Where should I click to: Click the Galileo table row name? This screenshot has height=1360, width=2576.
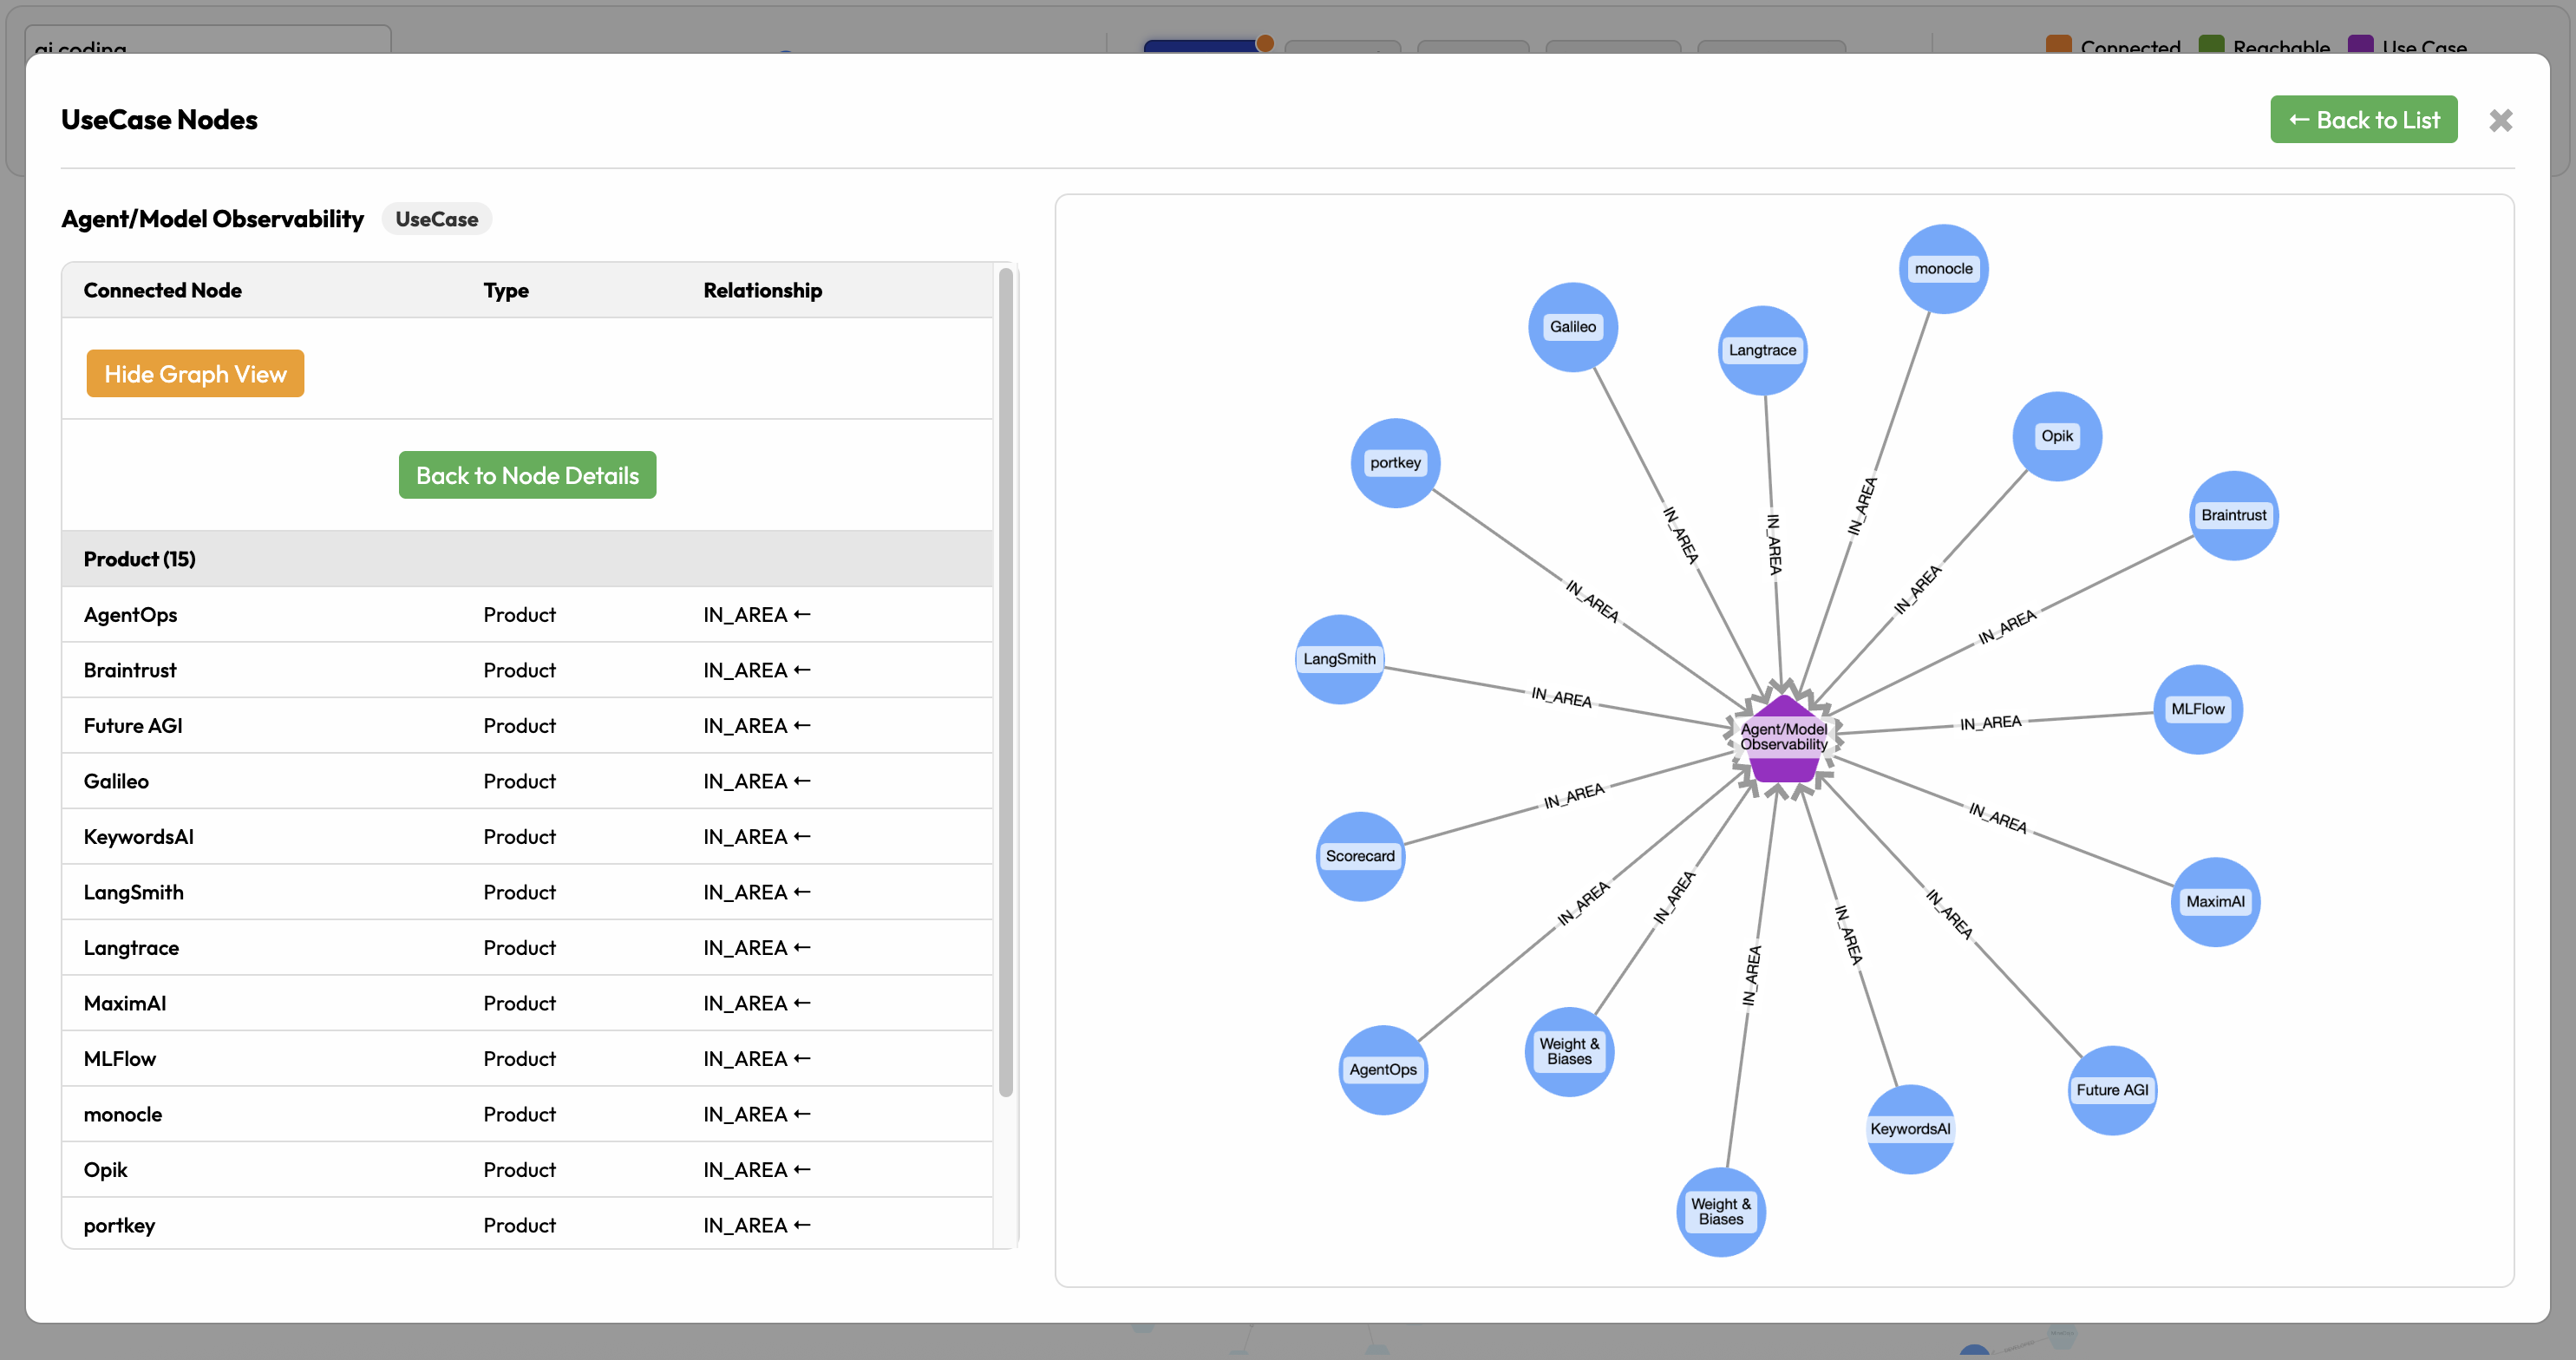point(116,781)
